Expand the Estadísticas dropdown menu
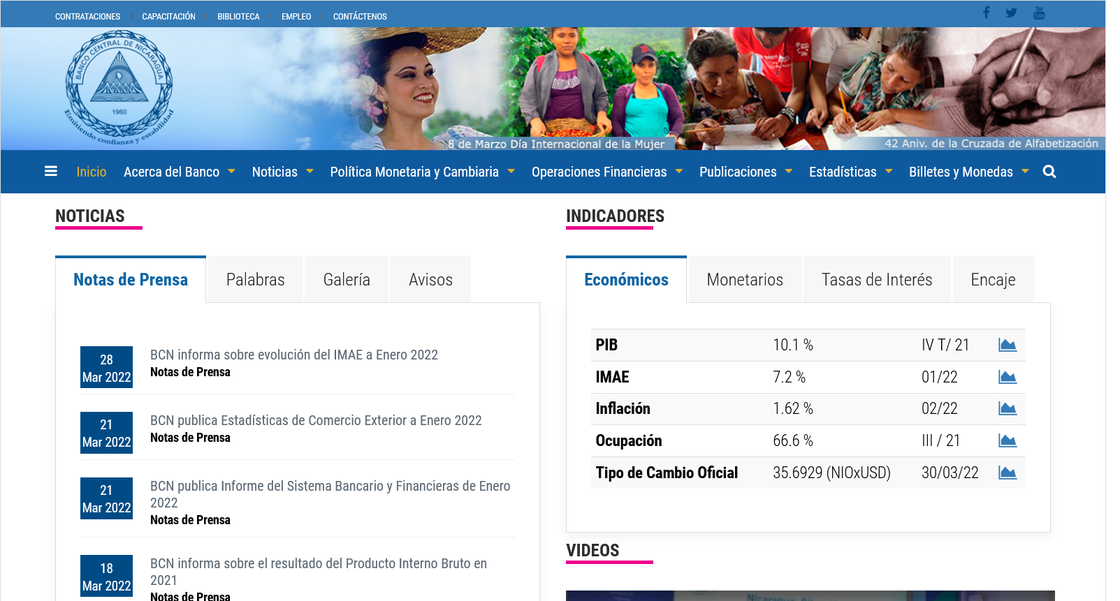The width and height of the screenshot is (1120, 601). (850, 172)
